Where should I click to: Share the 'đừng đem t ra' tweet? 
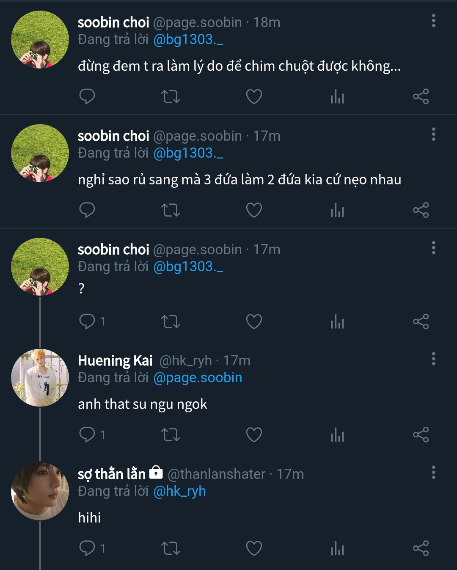421,97
